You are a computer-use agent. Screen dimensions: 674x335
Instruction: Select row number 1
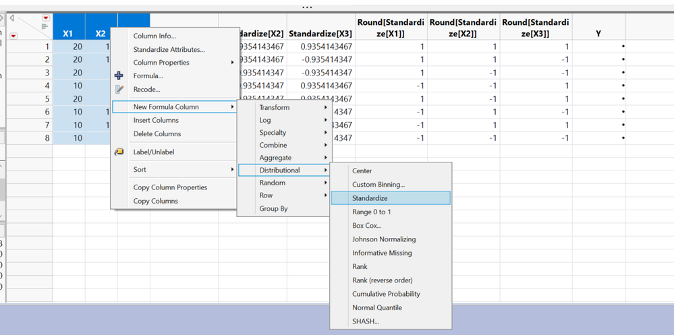tap(29, 47)
